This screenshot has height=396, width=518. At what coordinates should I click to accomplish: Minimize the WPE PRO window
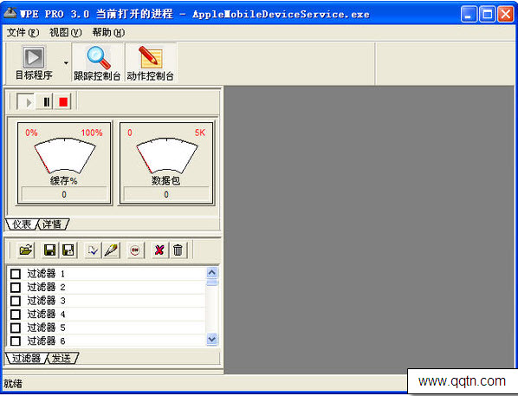[469, 15]
